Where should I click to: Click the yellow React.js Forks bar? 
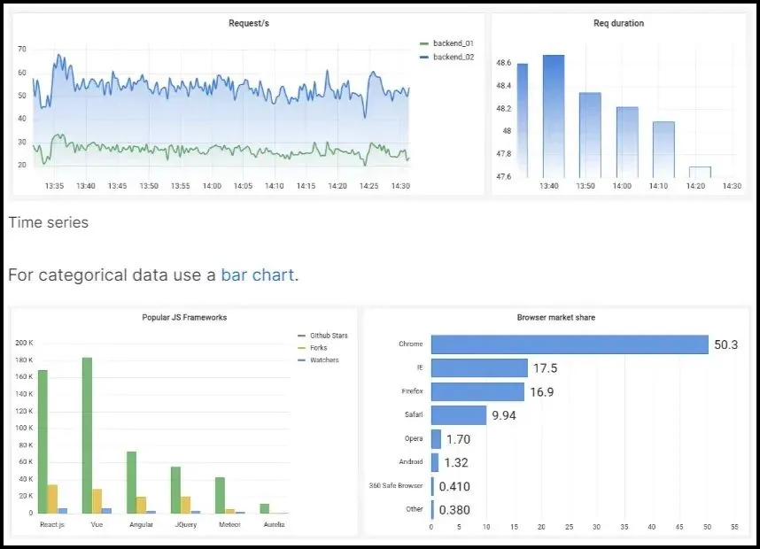52,499
